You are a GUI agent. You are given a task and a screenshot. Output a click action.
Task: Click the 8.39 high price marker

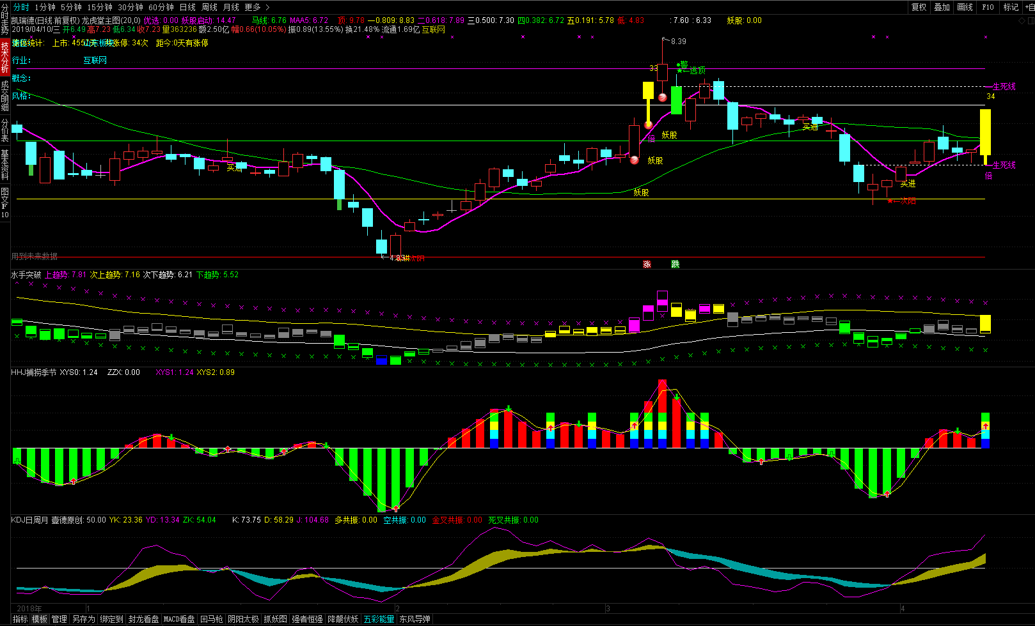tap(678, 41)
